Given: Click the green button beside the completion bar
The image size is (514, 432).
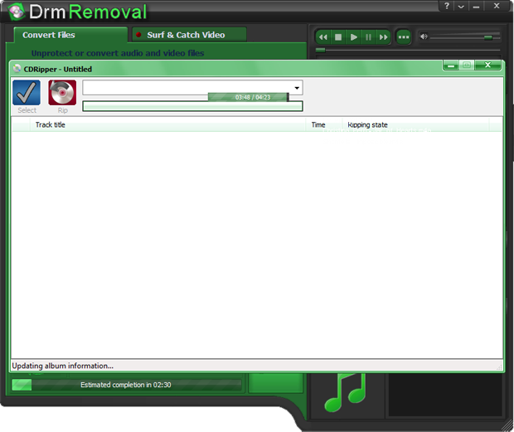Looking at the screenshot, I should [275, 383].
